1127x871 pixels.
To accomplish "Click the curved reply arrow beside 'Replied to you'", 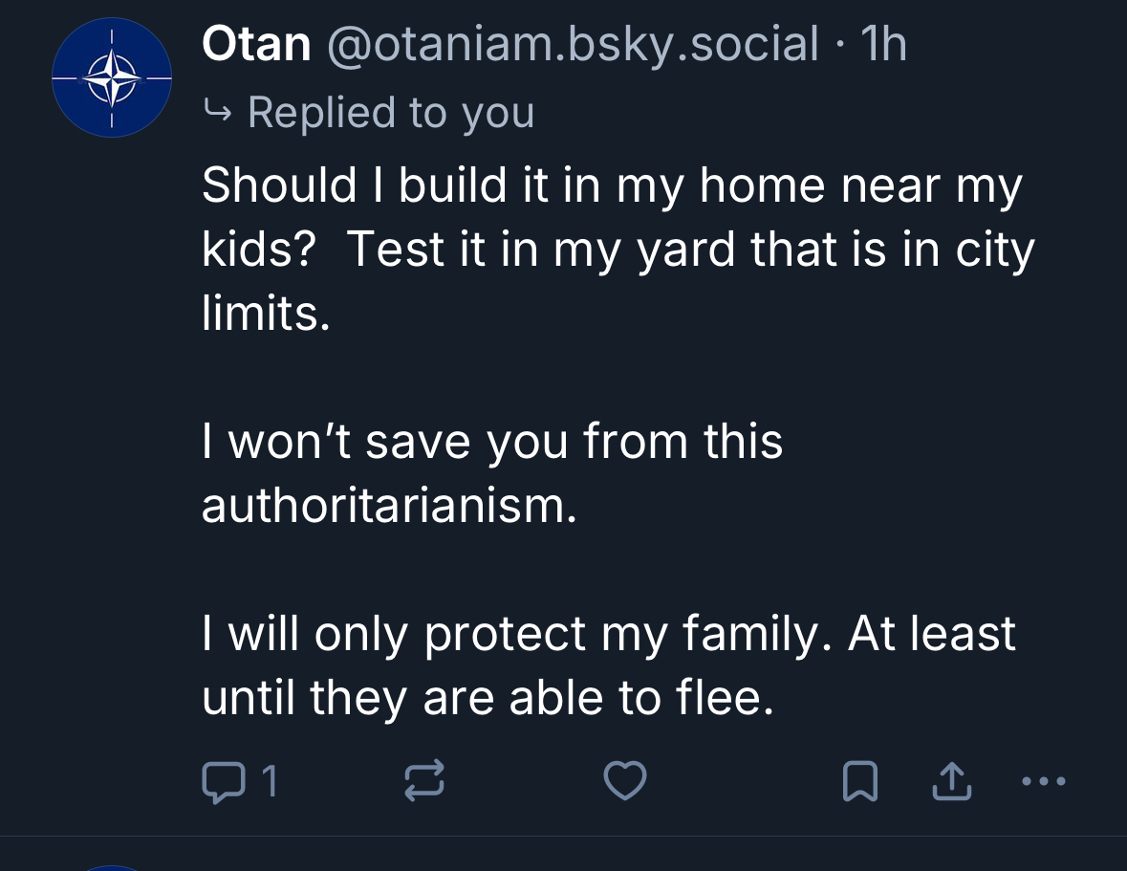I will pos(218,113).
